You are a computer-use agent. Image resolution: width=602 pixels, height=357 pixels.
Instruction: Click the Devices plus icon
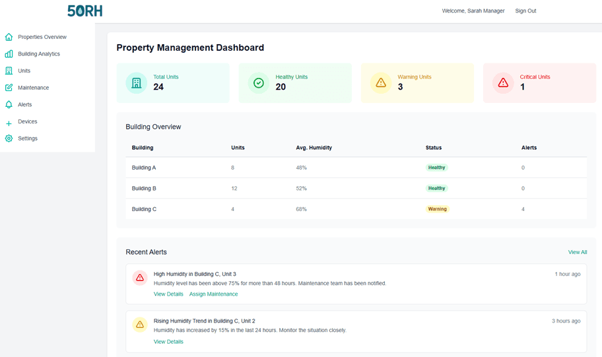tap(9, 123)
